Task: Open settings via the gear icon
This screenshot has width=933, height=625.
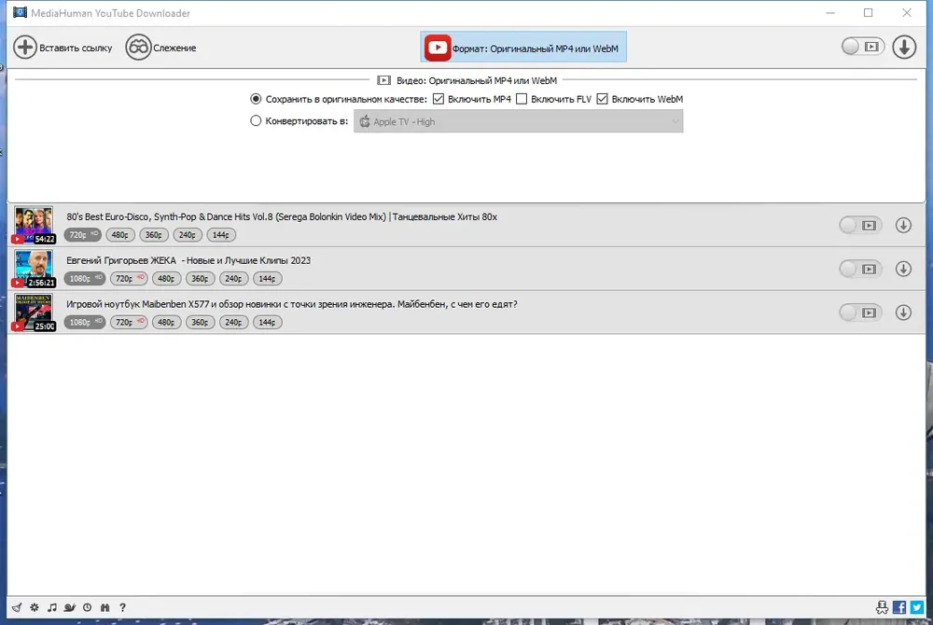Action: [35, 607]
